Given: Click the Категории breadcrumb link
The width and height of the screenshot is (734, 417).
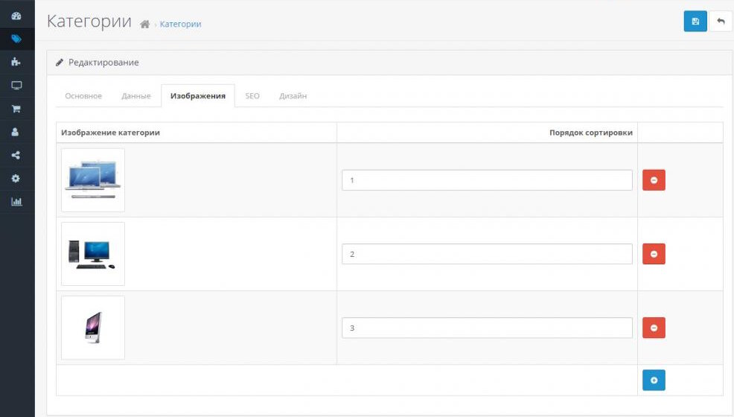Looking at the screenshot, I should [x=180, y=24].
